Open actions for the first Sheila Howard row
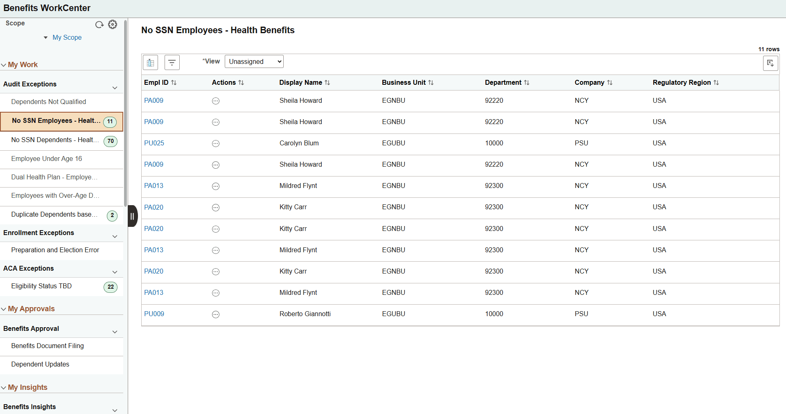The image size is (786, 414). [216, 101]
